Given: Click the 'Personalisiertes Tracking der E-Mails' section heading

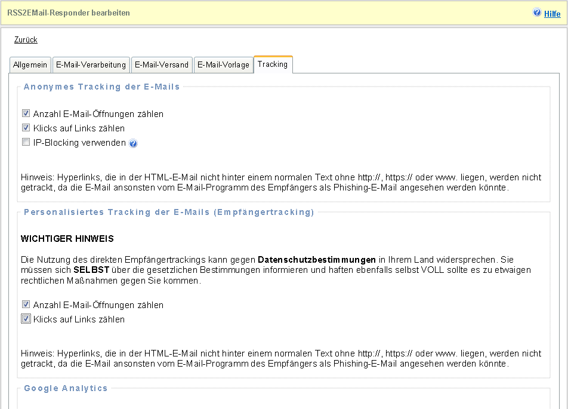Looking at the screenshot, I should (x=168, y=212).
